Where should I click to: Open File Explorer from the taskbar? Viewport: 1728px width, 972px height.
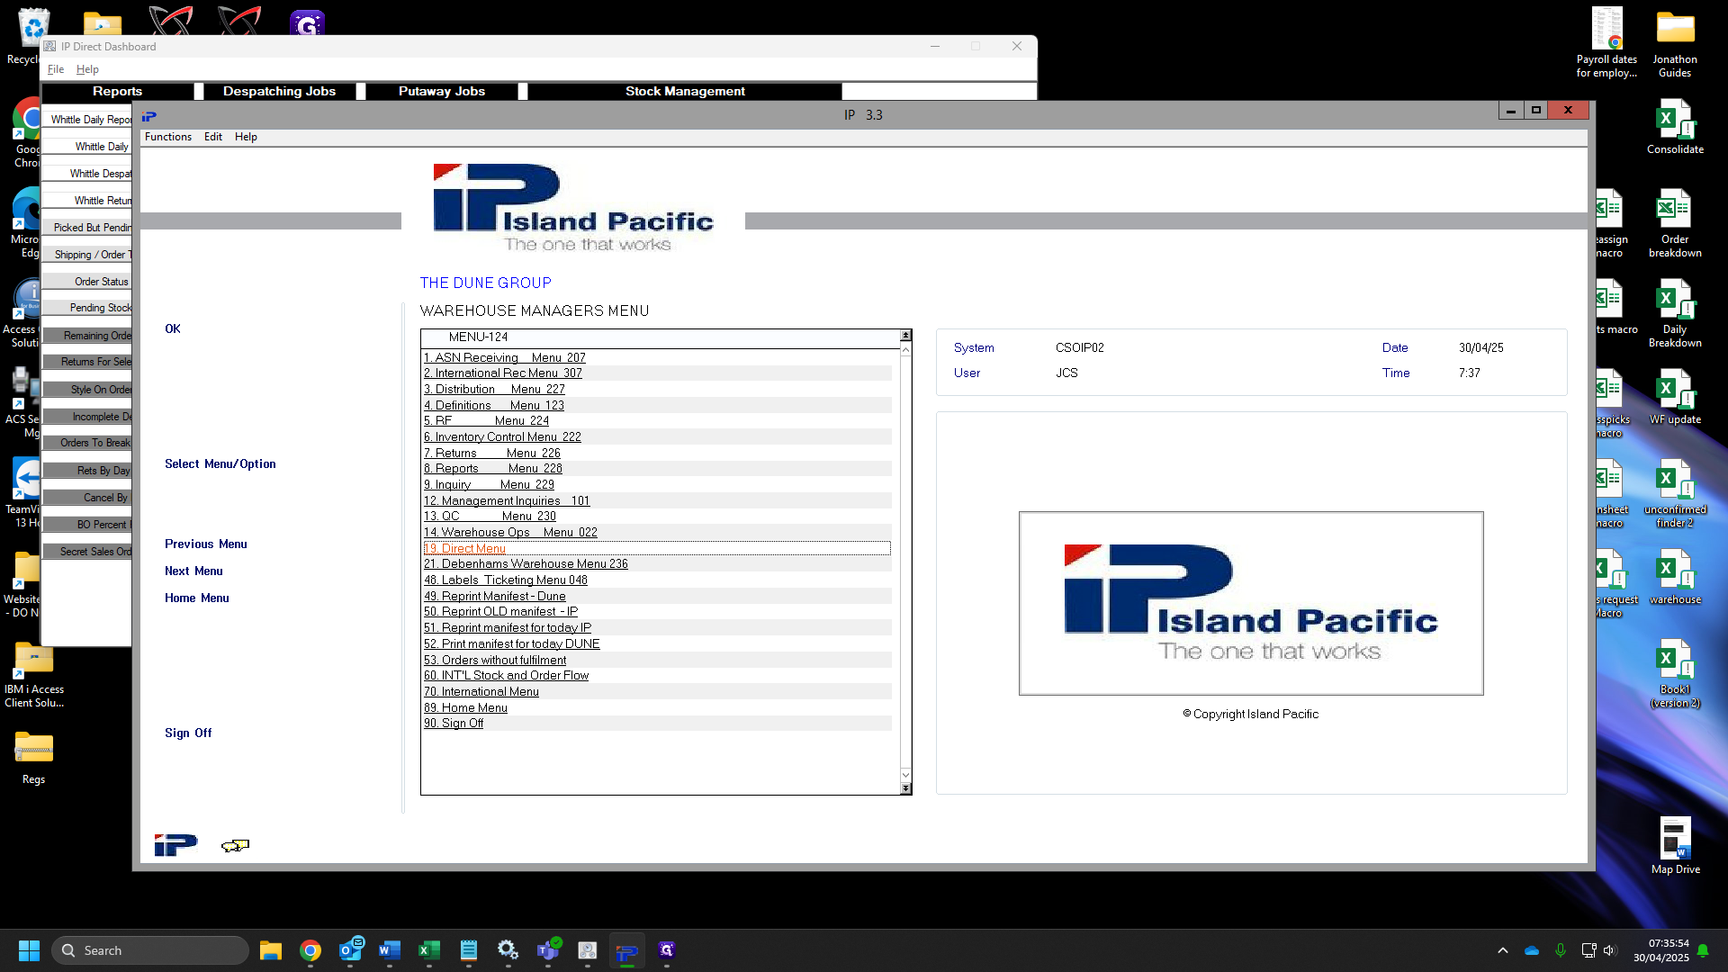pos(271,950)
